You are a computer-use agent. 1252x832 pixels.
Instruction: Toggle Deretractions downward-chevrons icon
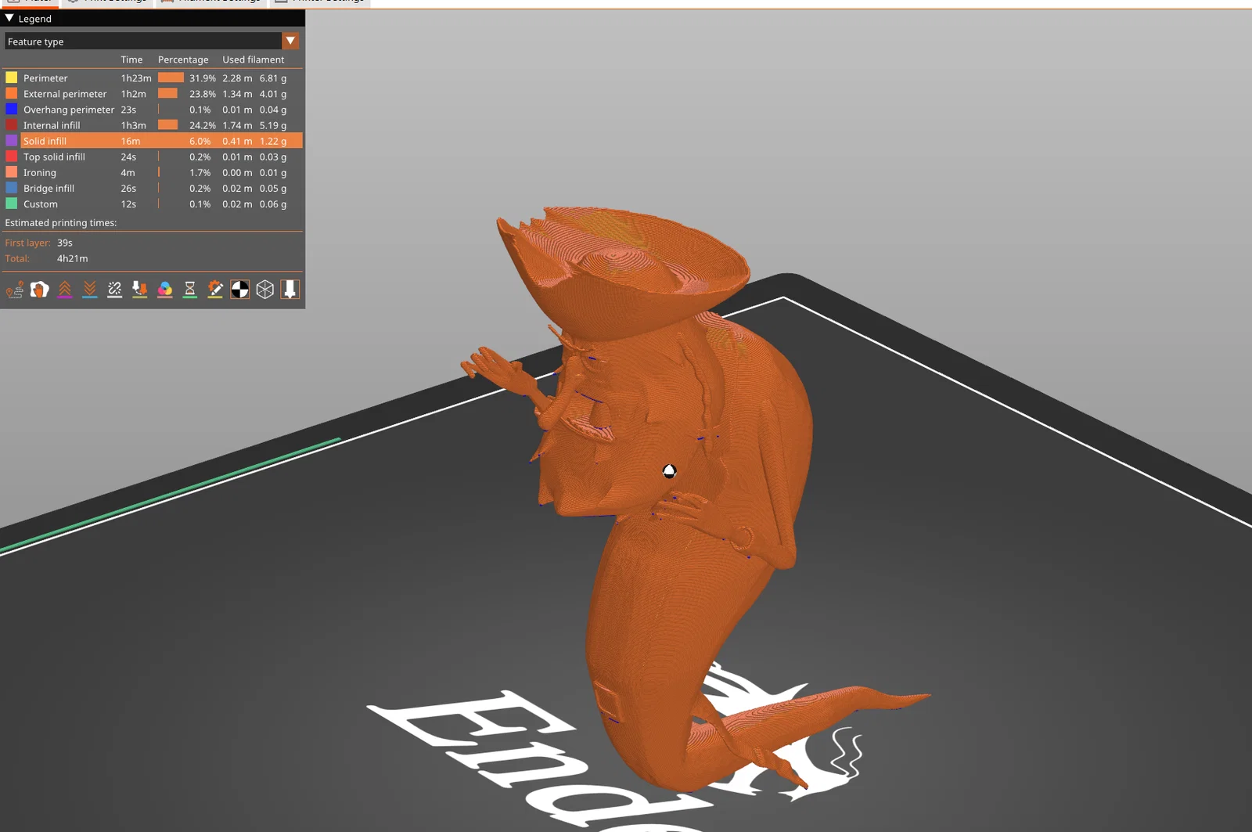(x=90, y=290)
